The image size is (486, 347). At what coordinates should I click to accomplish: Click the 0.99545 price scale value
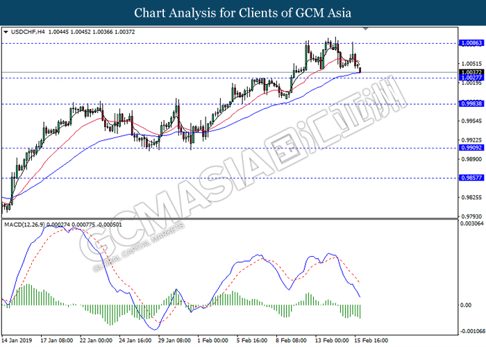pyautogui.click(x=471, y=121)
